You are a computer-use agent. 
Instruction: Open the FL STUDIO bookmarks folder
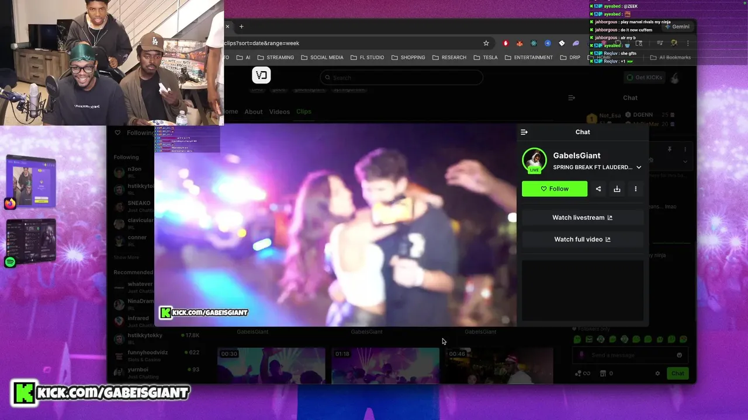(x=367, y=58)
